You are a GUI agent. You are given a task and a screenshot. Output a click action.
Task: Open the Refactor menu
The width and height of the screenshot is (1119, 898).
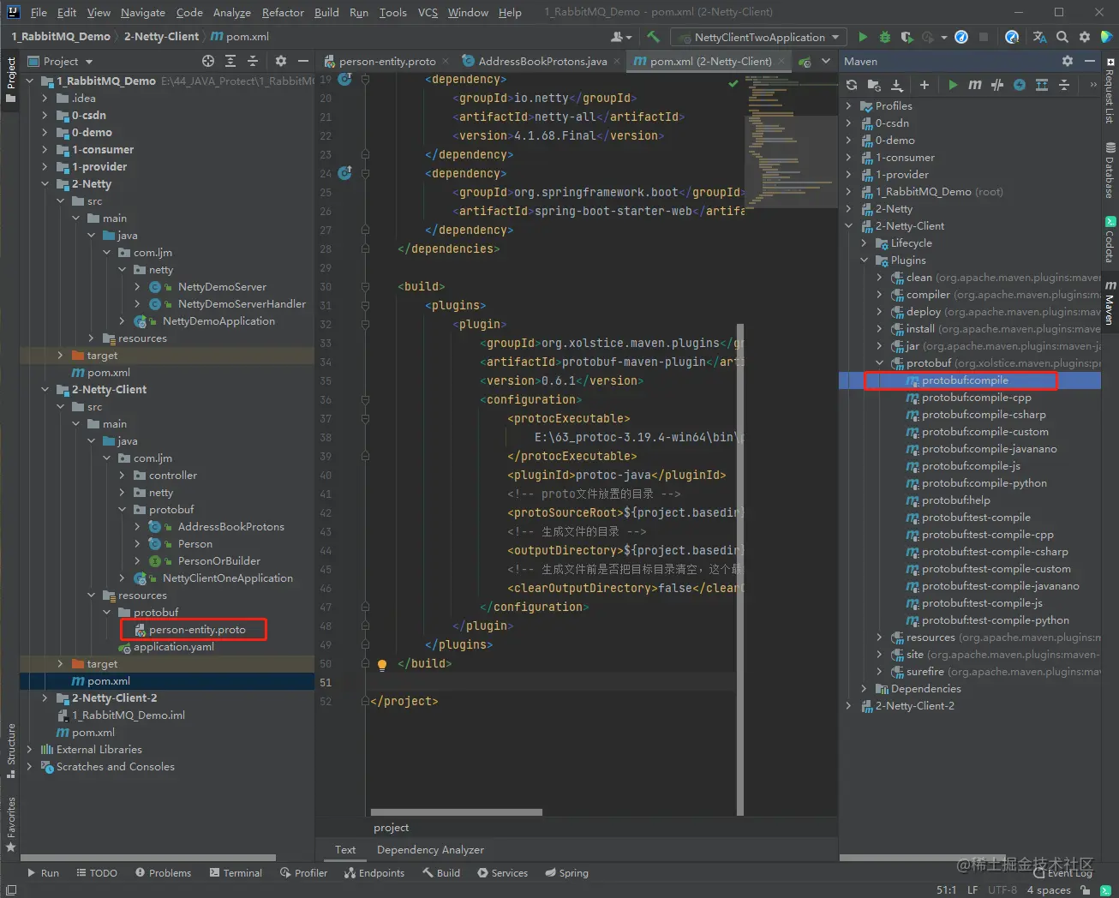(283, 12)
